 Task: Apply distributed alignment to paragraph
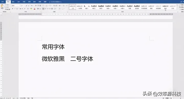pyautogui.click(x=52, y=9)
